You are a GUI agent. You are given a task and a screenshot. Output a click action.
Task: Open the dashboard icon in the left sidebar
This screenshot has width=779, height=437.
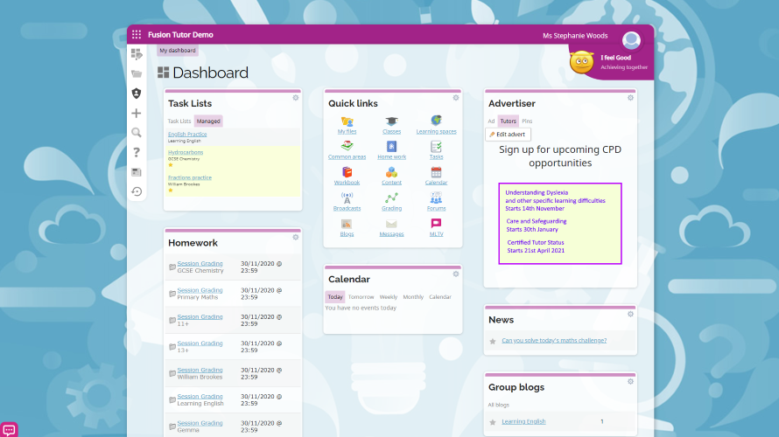137,53
